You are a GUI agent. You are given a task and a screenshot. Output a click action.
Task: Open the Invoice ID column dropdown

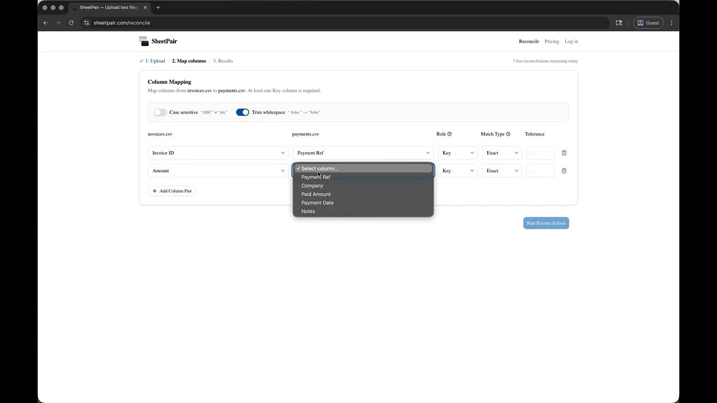218,153
